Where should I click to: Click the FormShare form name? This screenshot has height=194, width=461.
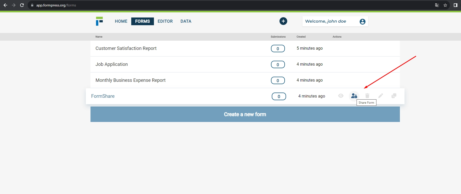coord(103,96)
